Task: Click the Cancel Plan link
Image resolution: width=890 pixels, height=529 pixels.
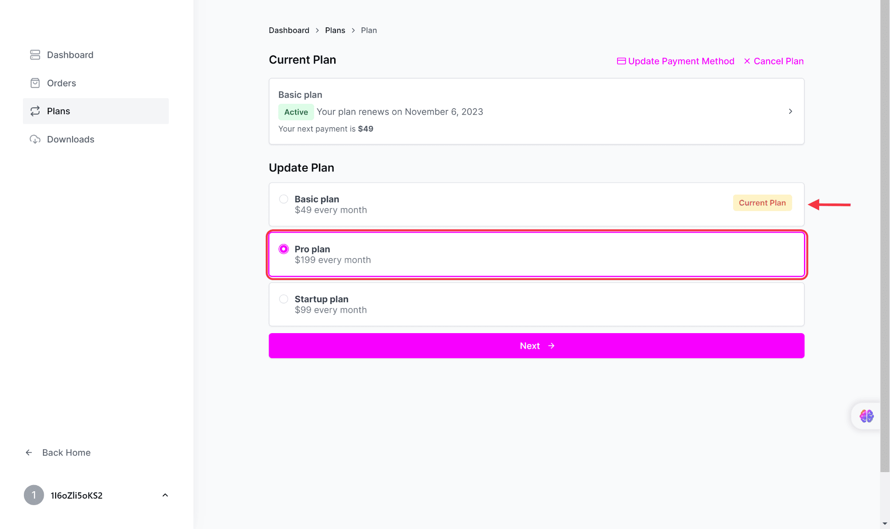Action: tap(774, 61)
